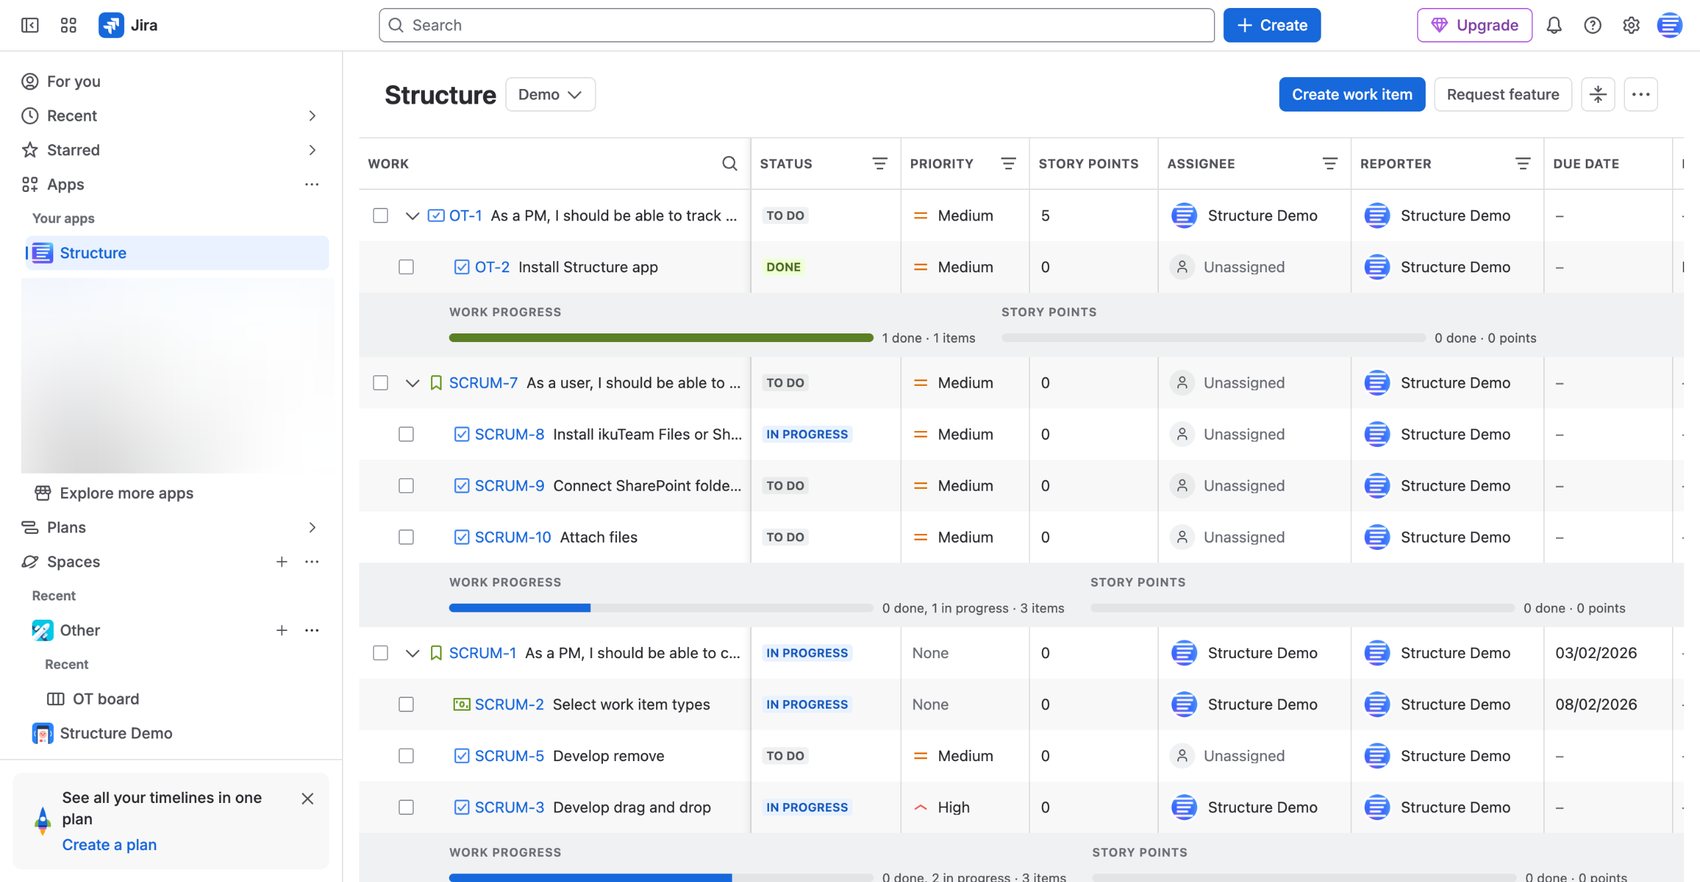This screenshot has width=1700, height=882.
Task: Collapse the SCRUM-1 row children
Action: [x=412, y=654]
